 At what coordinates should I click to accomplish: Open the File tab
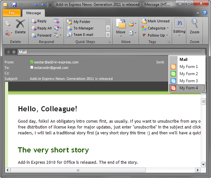tap(12, 13)
